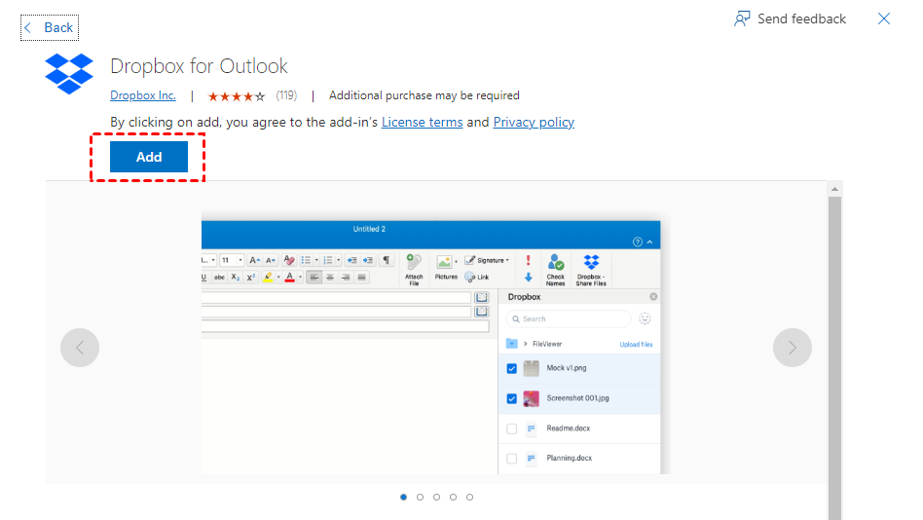Click the subscript X2 icon
The width and height of the screenshot is (923, 520).
(x=236, y=277)
